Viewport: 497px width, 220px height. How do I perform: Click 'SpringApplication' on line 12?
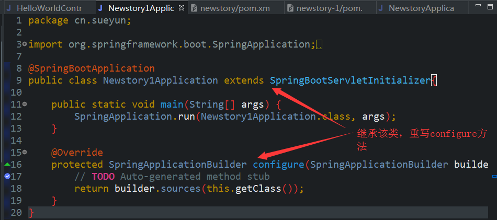point(123,117)
